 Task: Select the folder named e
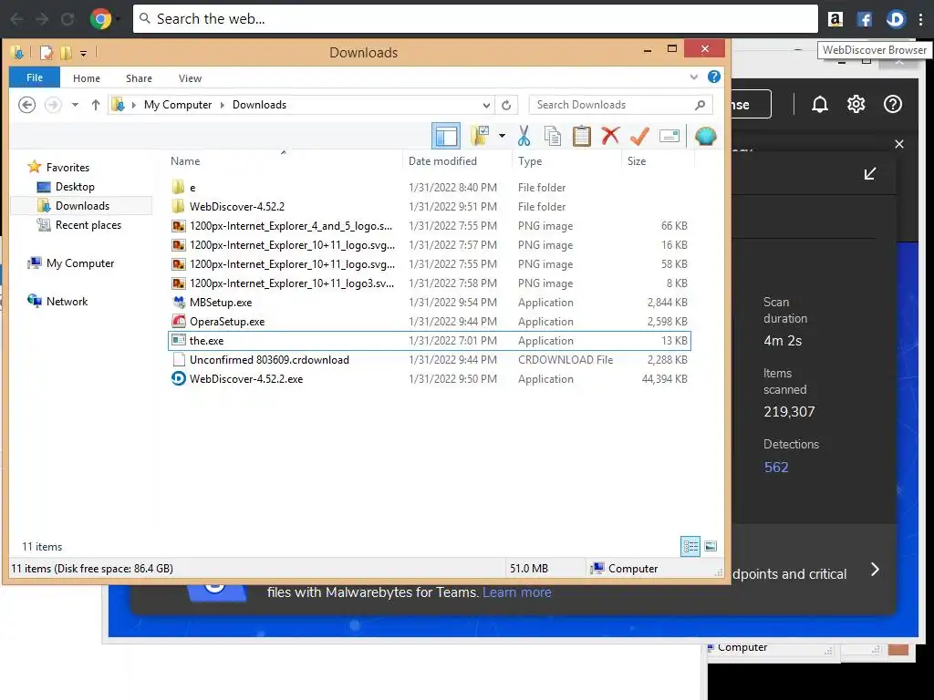tap(192, 188)
